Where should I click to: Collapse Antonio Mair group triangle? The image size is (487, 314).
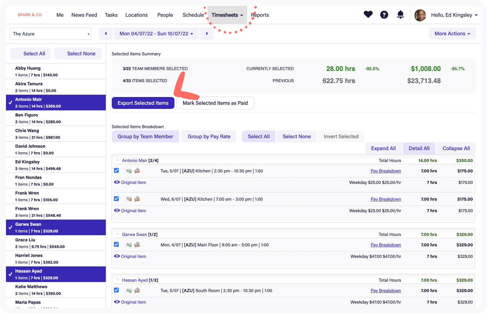[118, 161]
